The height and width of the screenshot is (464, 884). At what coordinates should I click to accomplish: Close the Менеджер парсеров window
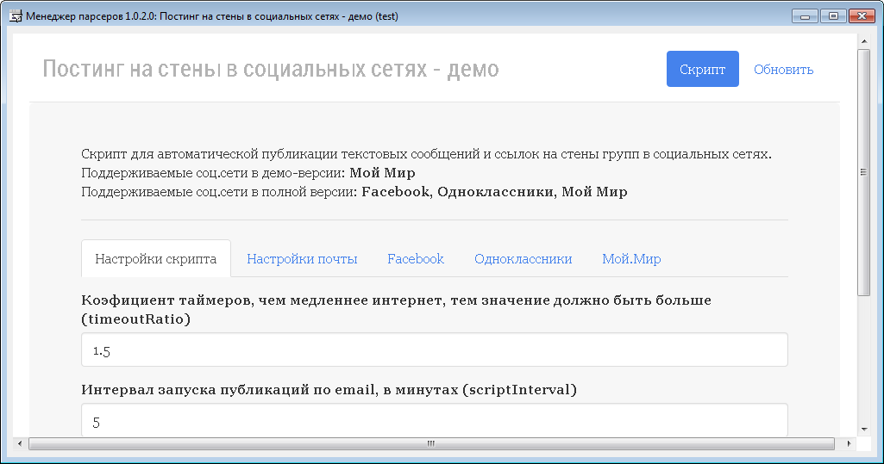coord(862,16)
